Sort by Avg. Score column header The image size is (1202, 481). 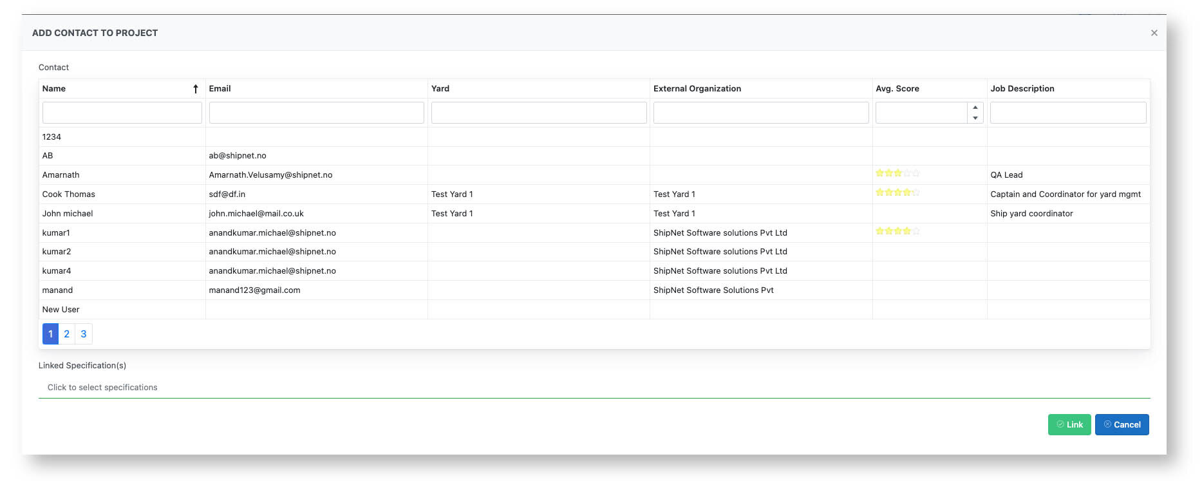897,89
